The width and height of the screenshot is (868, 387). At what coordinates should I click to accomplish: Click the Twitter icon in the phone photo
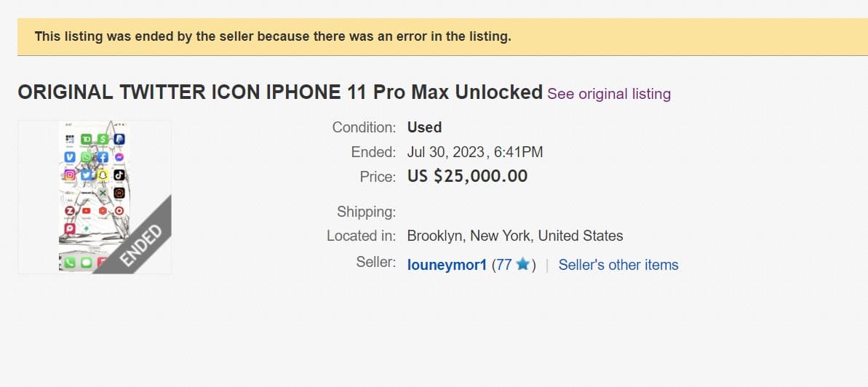[87, 175]
